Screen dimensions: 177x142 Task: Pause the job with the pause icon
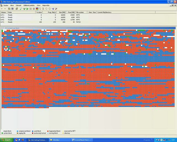point(31,9)
